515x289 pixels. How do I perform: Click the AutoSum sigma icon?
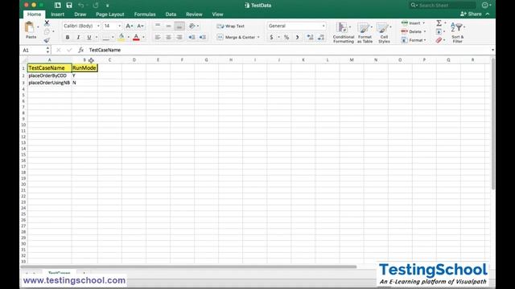(439, 23)
